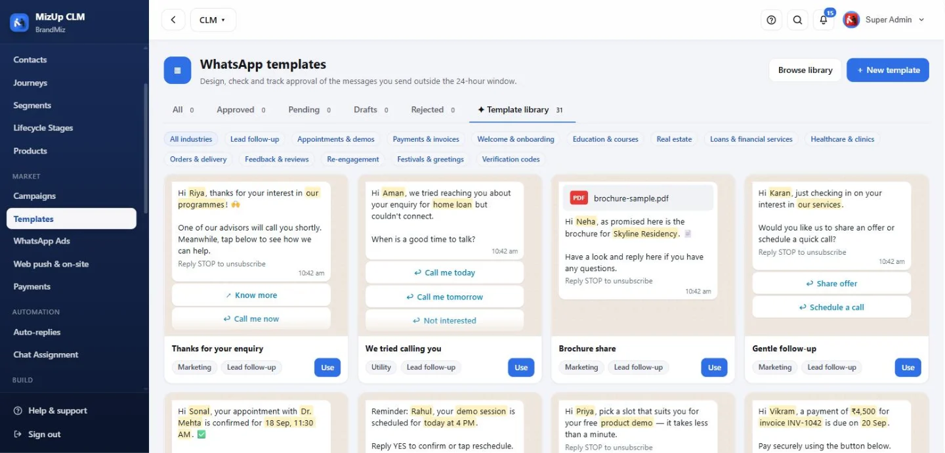Screen dimensions: 945x453
Task: Switch to the Approved tab
Action: (x=241, y=110)
